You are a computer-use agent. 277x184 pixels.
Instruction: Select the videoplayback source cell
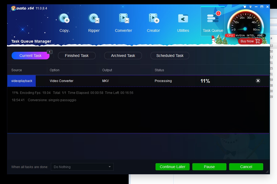22,81
